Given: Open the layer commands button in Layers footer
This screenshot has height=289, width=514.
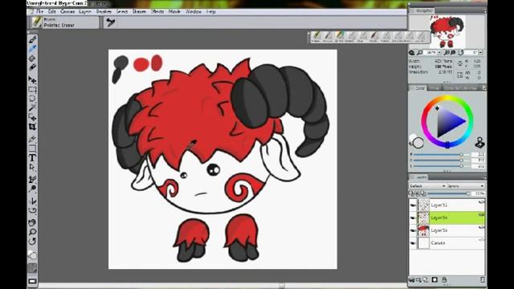Looking at the screenshot, I should click(412, 280).
